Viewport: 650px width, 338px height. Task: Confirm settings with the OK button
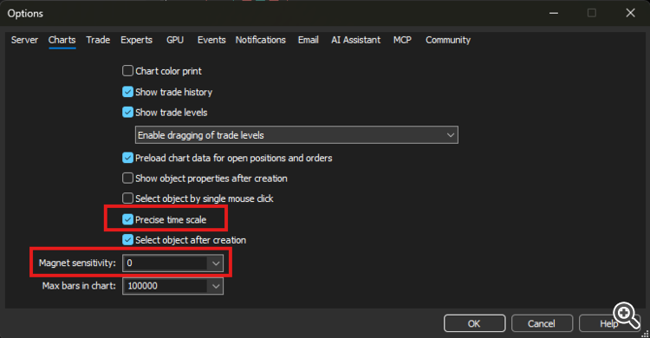[x=474, y=323]
